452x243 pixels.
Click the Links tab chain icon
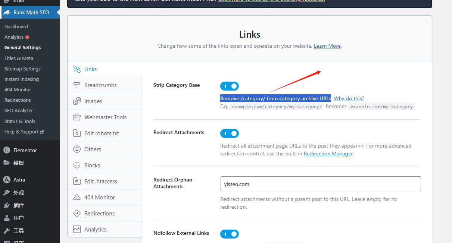[77, 69]
